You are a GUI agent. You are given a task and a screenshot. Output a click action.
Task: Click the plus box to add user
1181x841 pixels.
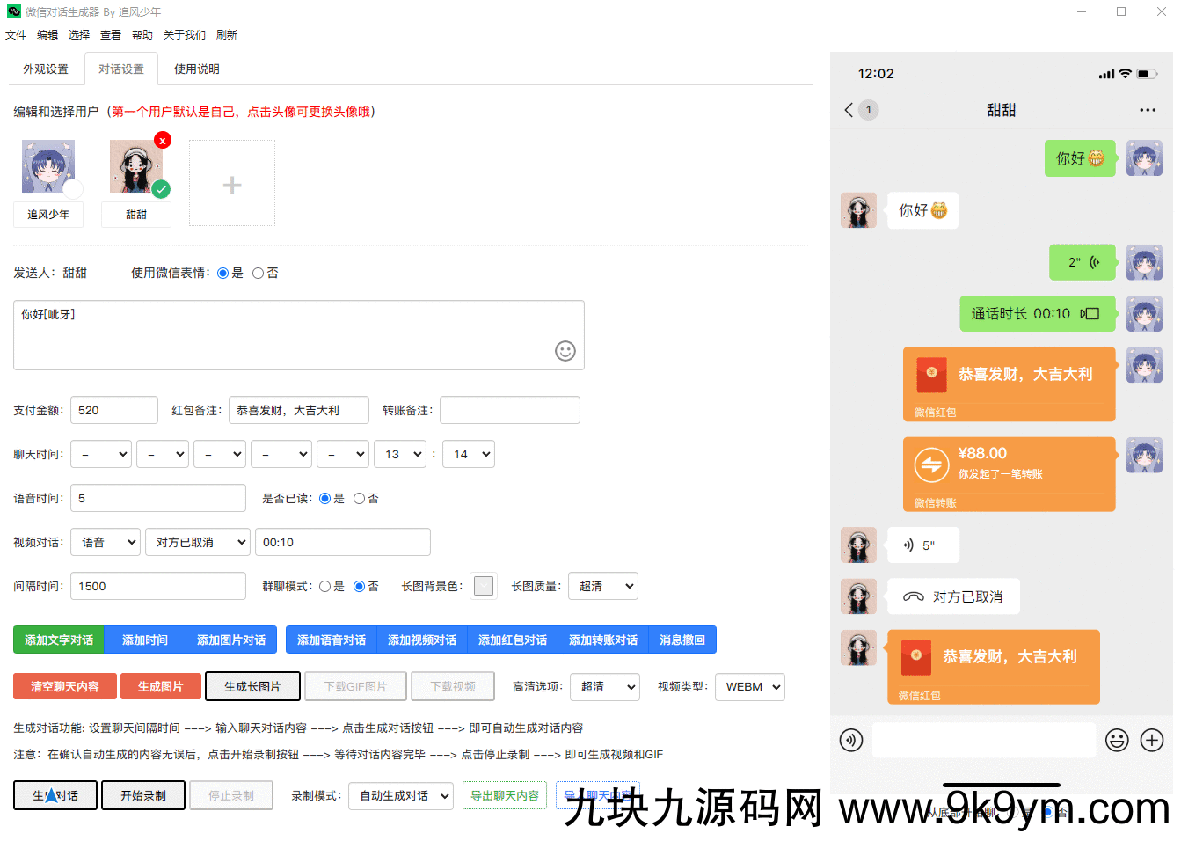(x=232, y=184)
